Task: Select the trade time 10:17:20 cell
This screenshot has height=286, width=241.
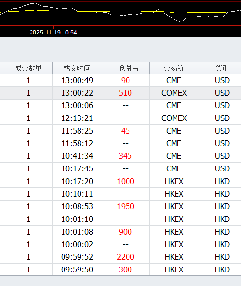Action: pyautogui.click(x=77, y=181)
